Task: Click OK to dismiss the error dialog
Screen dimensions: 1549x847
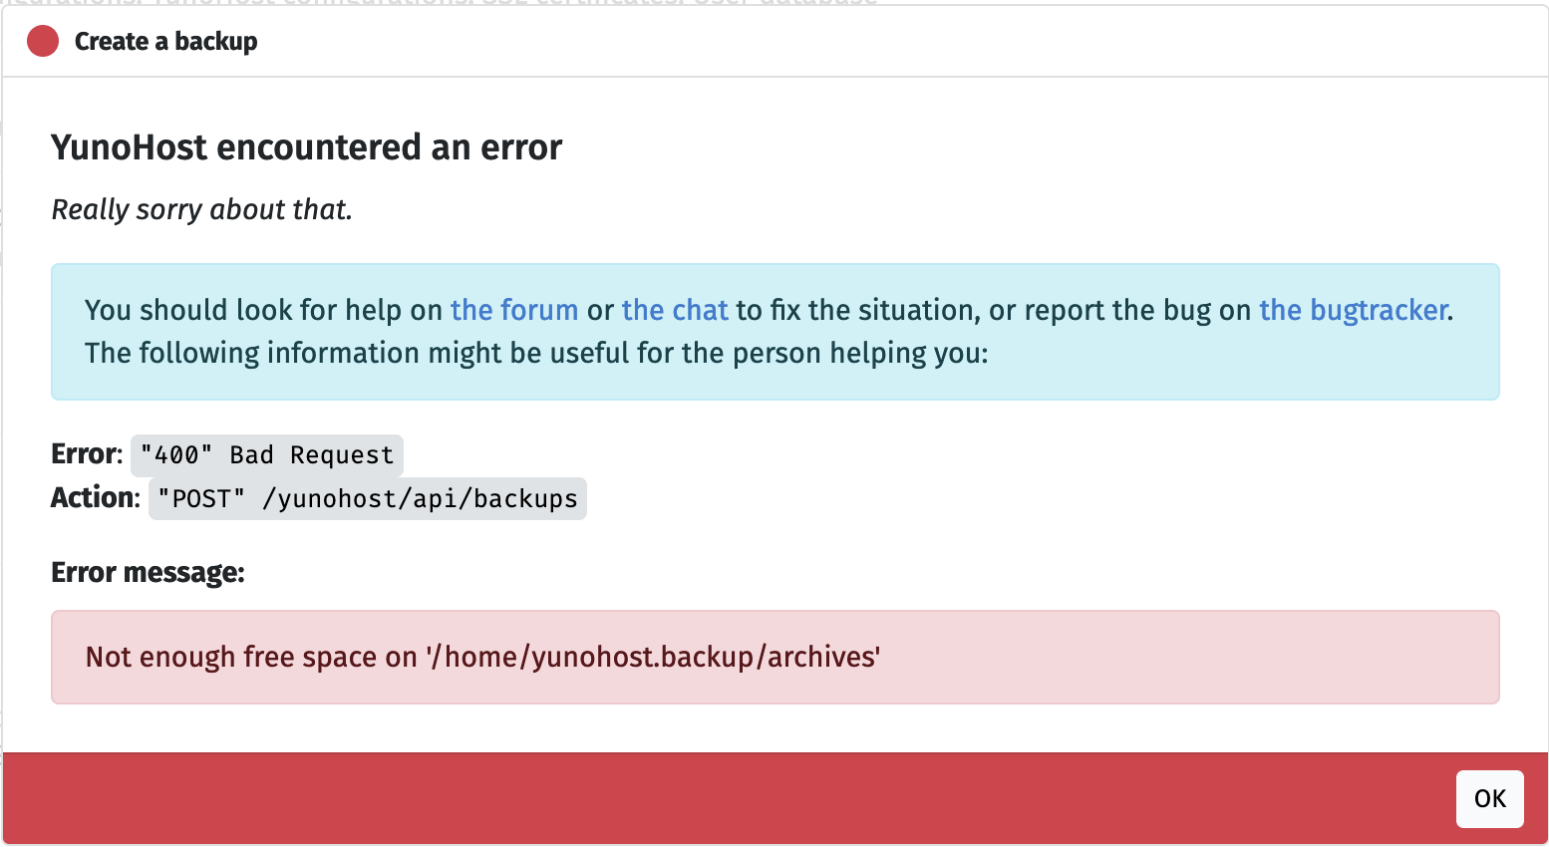Action: point(1489,798)
